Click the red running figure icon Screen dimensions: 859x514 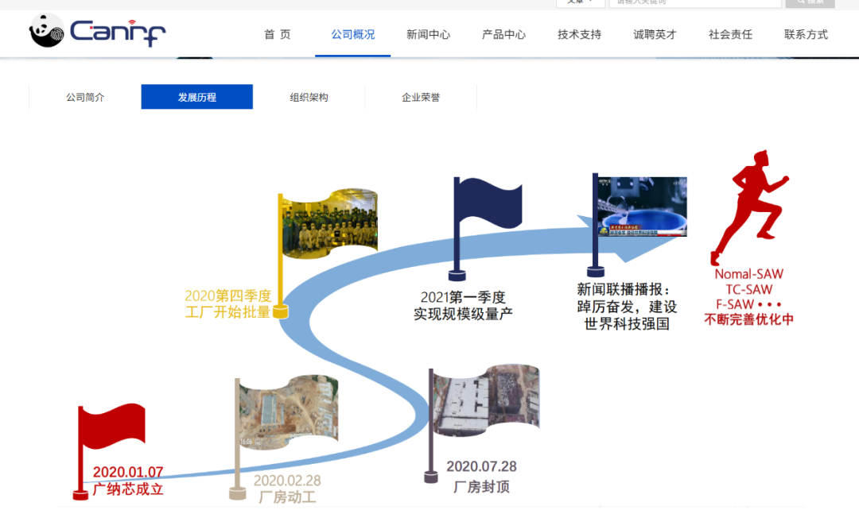pyautogui.click(x=749, y=207)
